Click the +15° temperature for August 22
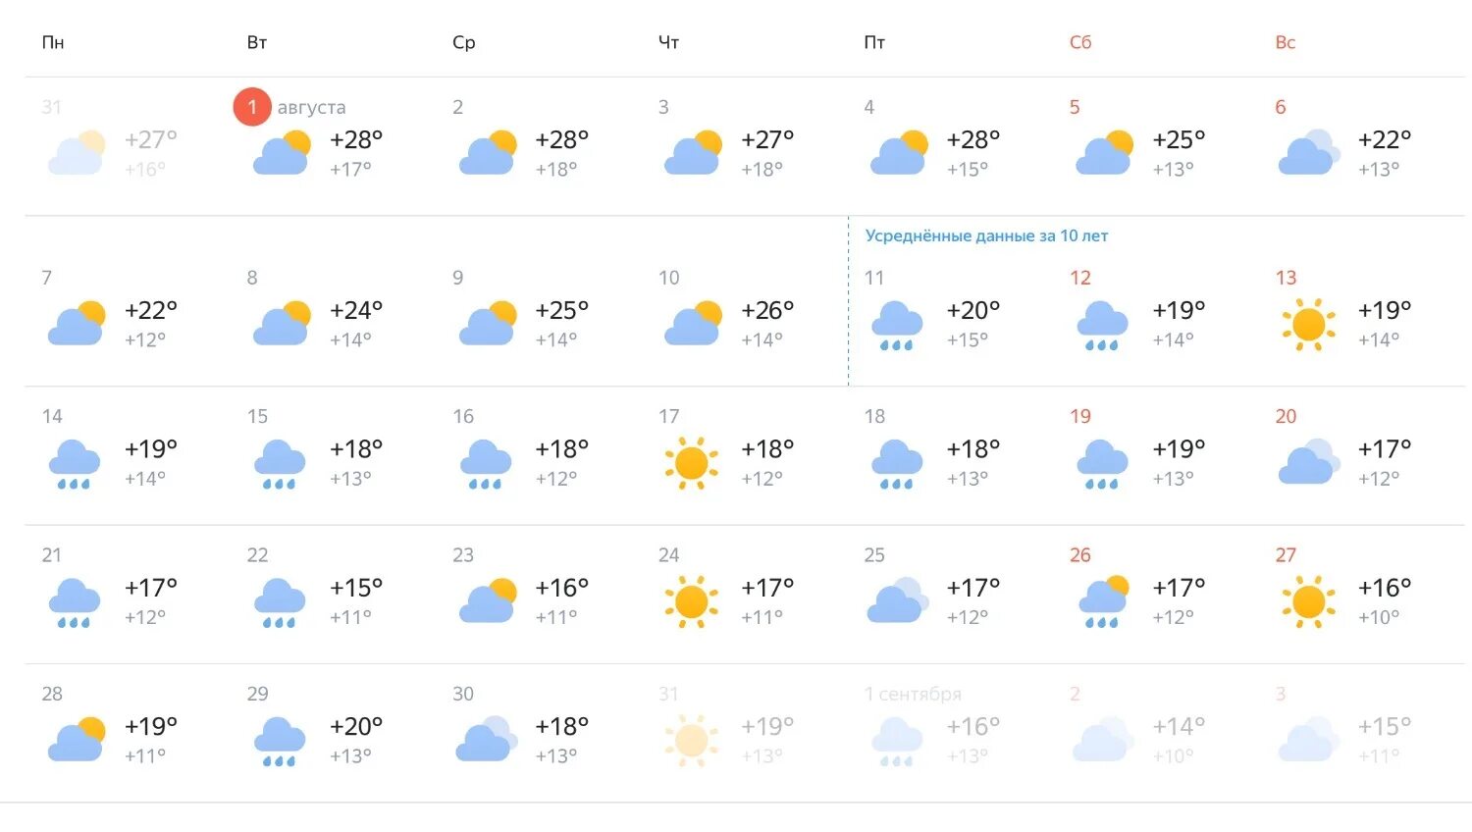 pos(356,588)
